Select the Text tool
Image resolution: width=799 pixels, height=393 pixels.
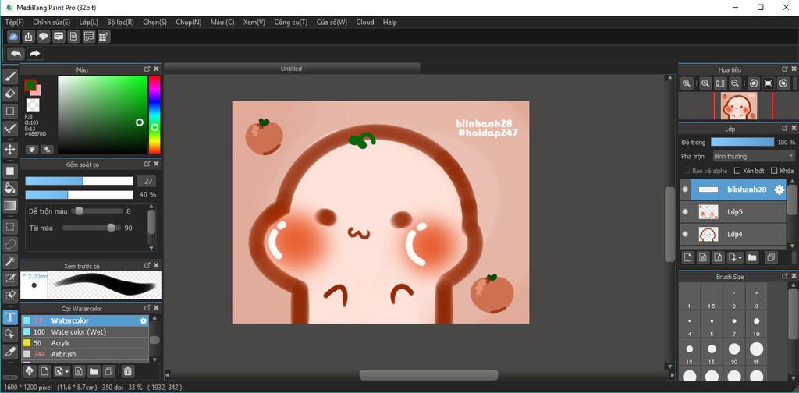[10, 317]
